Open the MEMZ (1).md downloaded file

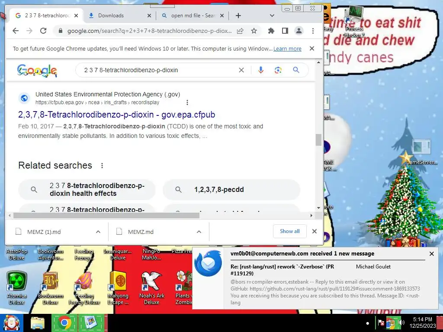tap(44, 232)
